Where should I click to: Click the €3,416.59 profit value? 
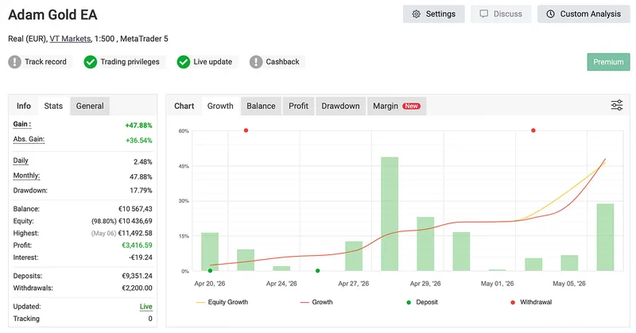click(x=137, y=246)
